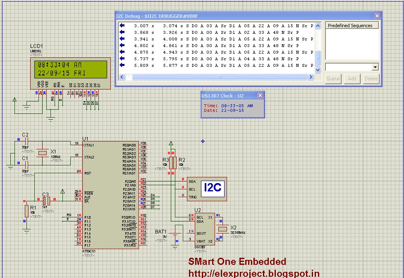This screenshot has width=404, height=278.
Task: Select the 3V battery BAT1
Action: (175, 234)
